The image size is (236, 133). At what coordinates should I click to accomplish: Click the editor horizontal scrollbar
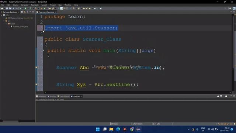pos(138,92)
